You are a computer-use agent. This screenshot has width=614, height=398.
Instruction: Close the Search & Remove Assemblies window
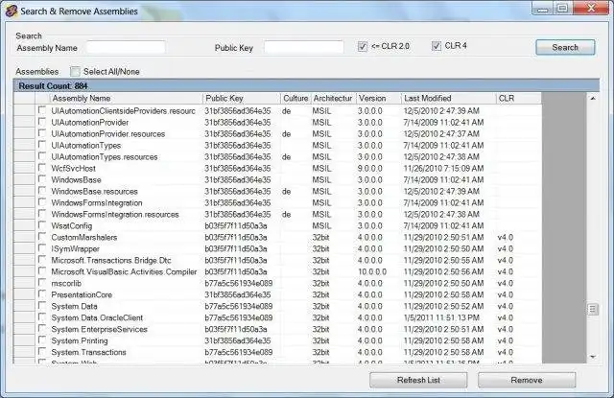(x=591, y=9)
